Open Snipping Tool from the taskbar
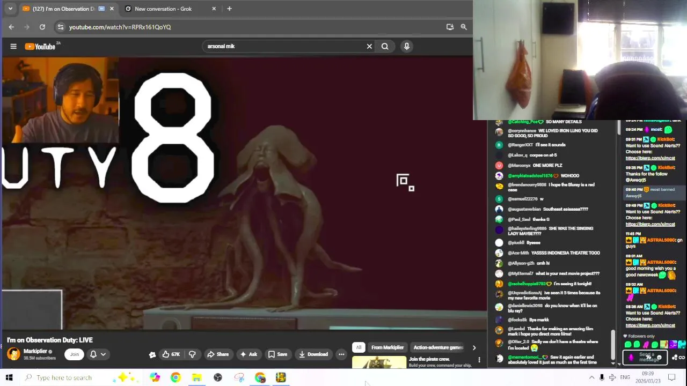687x386 pixels. [239, 377]
